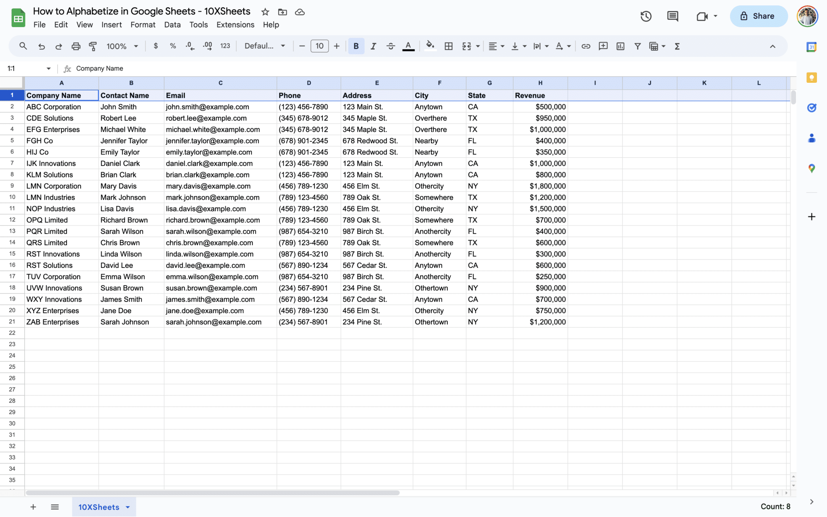Open version history clock icon
827x517 pixels.
(x=646, y=16)
